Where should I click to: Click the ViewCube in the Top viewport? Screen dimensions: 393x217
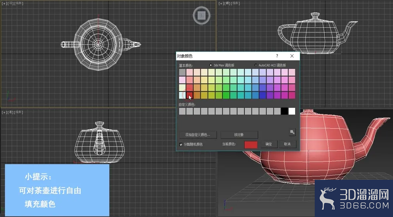[x=202, y=16]
